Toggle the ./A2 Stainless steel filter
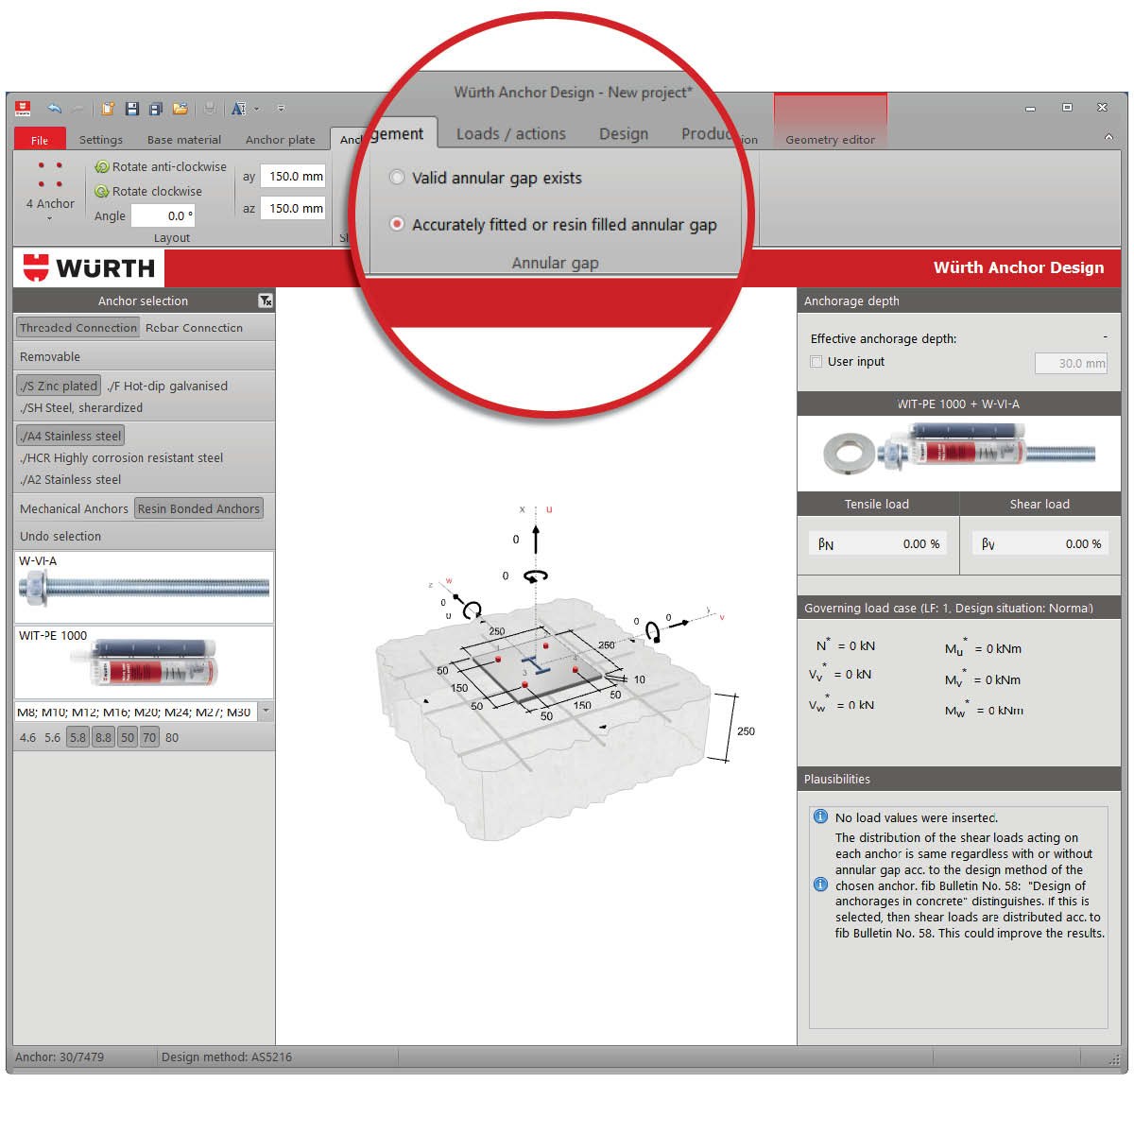 click(71, 480)
